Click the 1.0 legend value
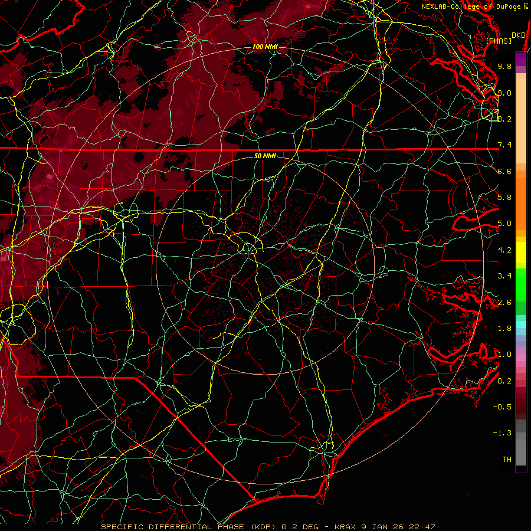This screenshot has width=531, height=531. [504, 355]
